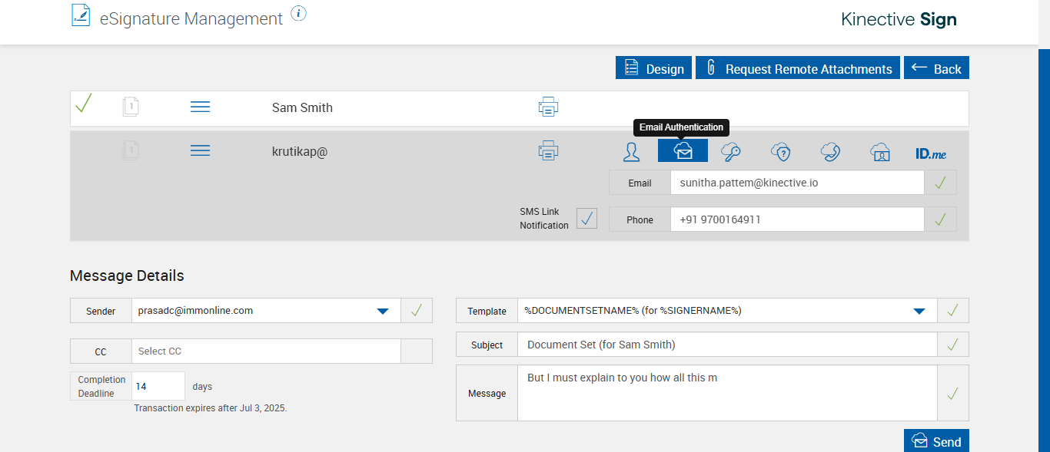Click the green check beside Template field

[x=953, y=311]
